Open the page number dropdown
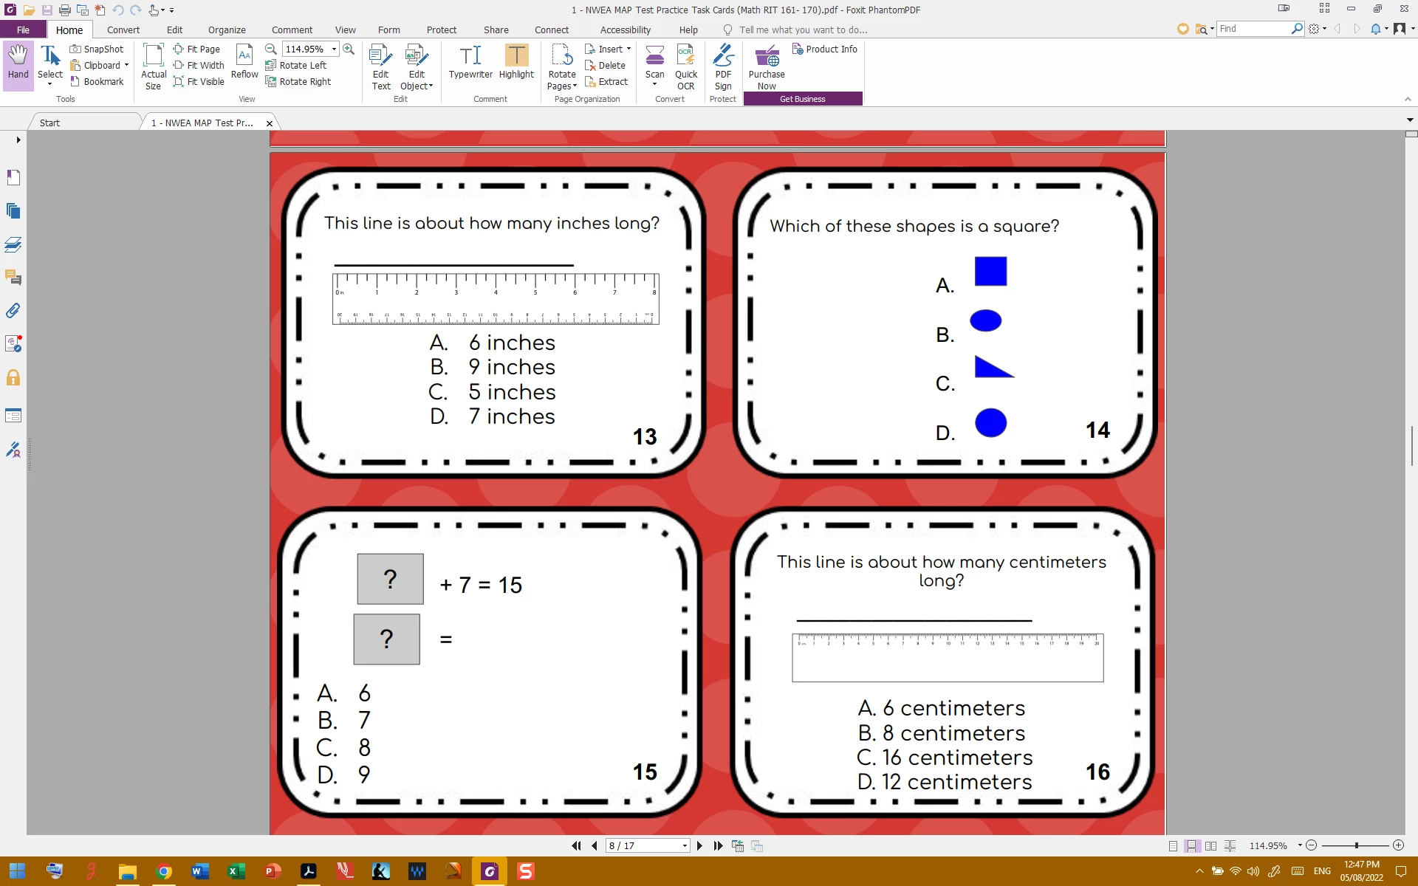The width and height of the screenshot is (1418, 886). click(x=685, y=846)
